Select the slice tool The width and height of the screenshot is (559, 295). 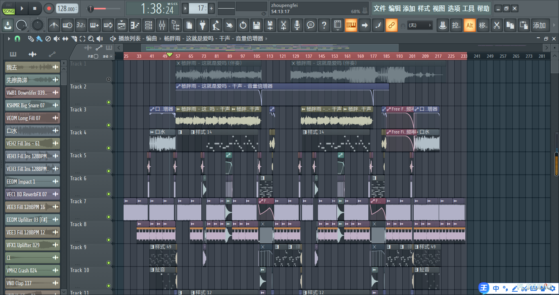coord(74,39)
